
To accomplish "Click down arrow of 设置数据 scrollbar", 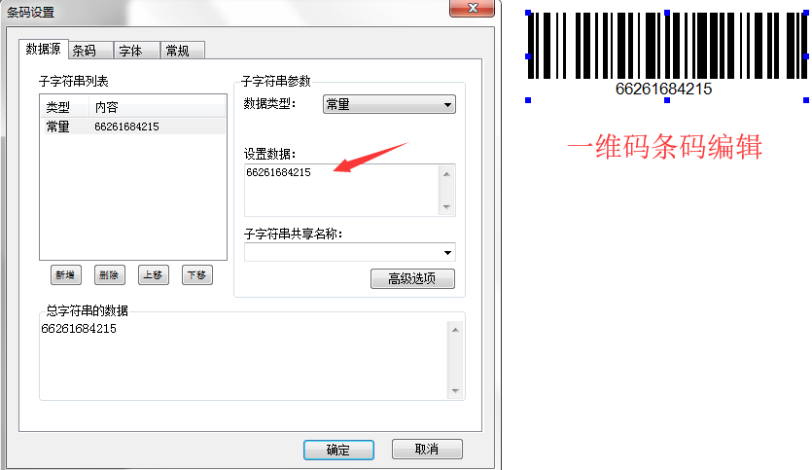I will [447, 207].
